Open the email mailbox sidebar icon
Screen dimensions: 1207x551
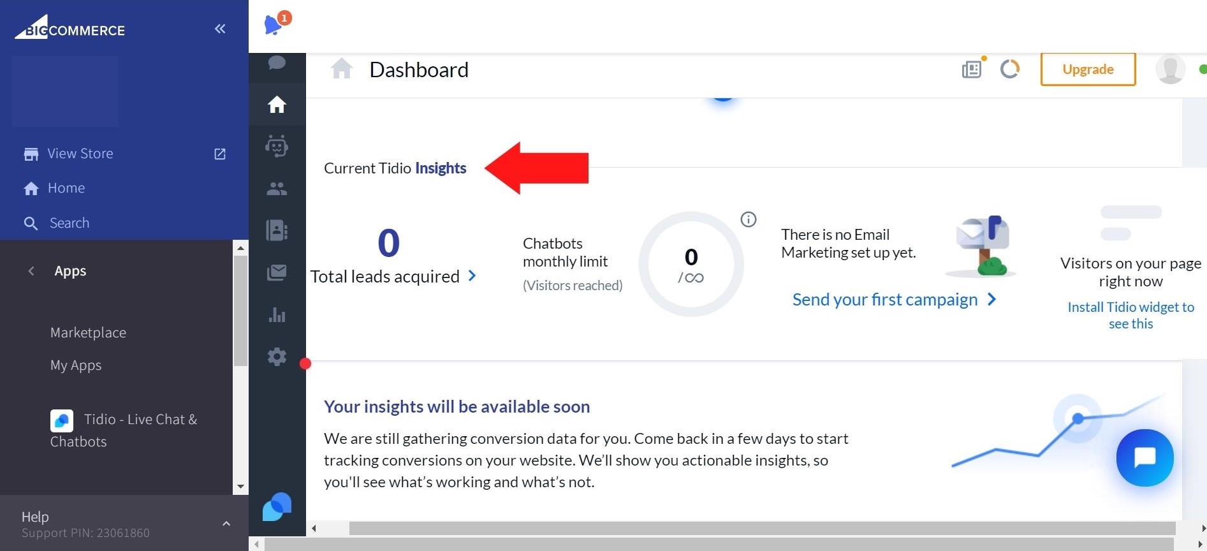(277, 273)
